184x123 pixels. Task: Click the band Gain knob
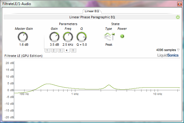click(x=54, y=37)
